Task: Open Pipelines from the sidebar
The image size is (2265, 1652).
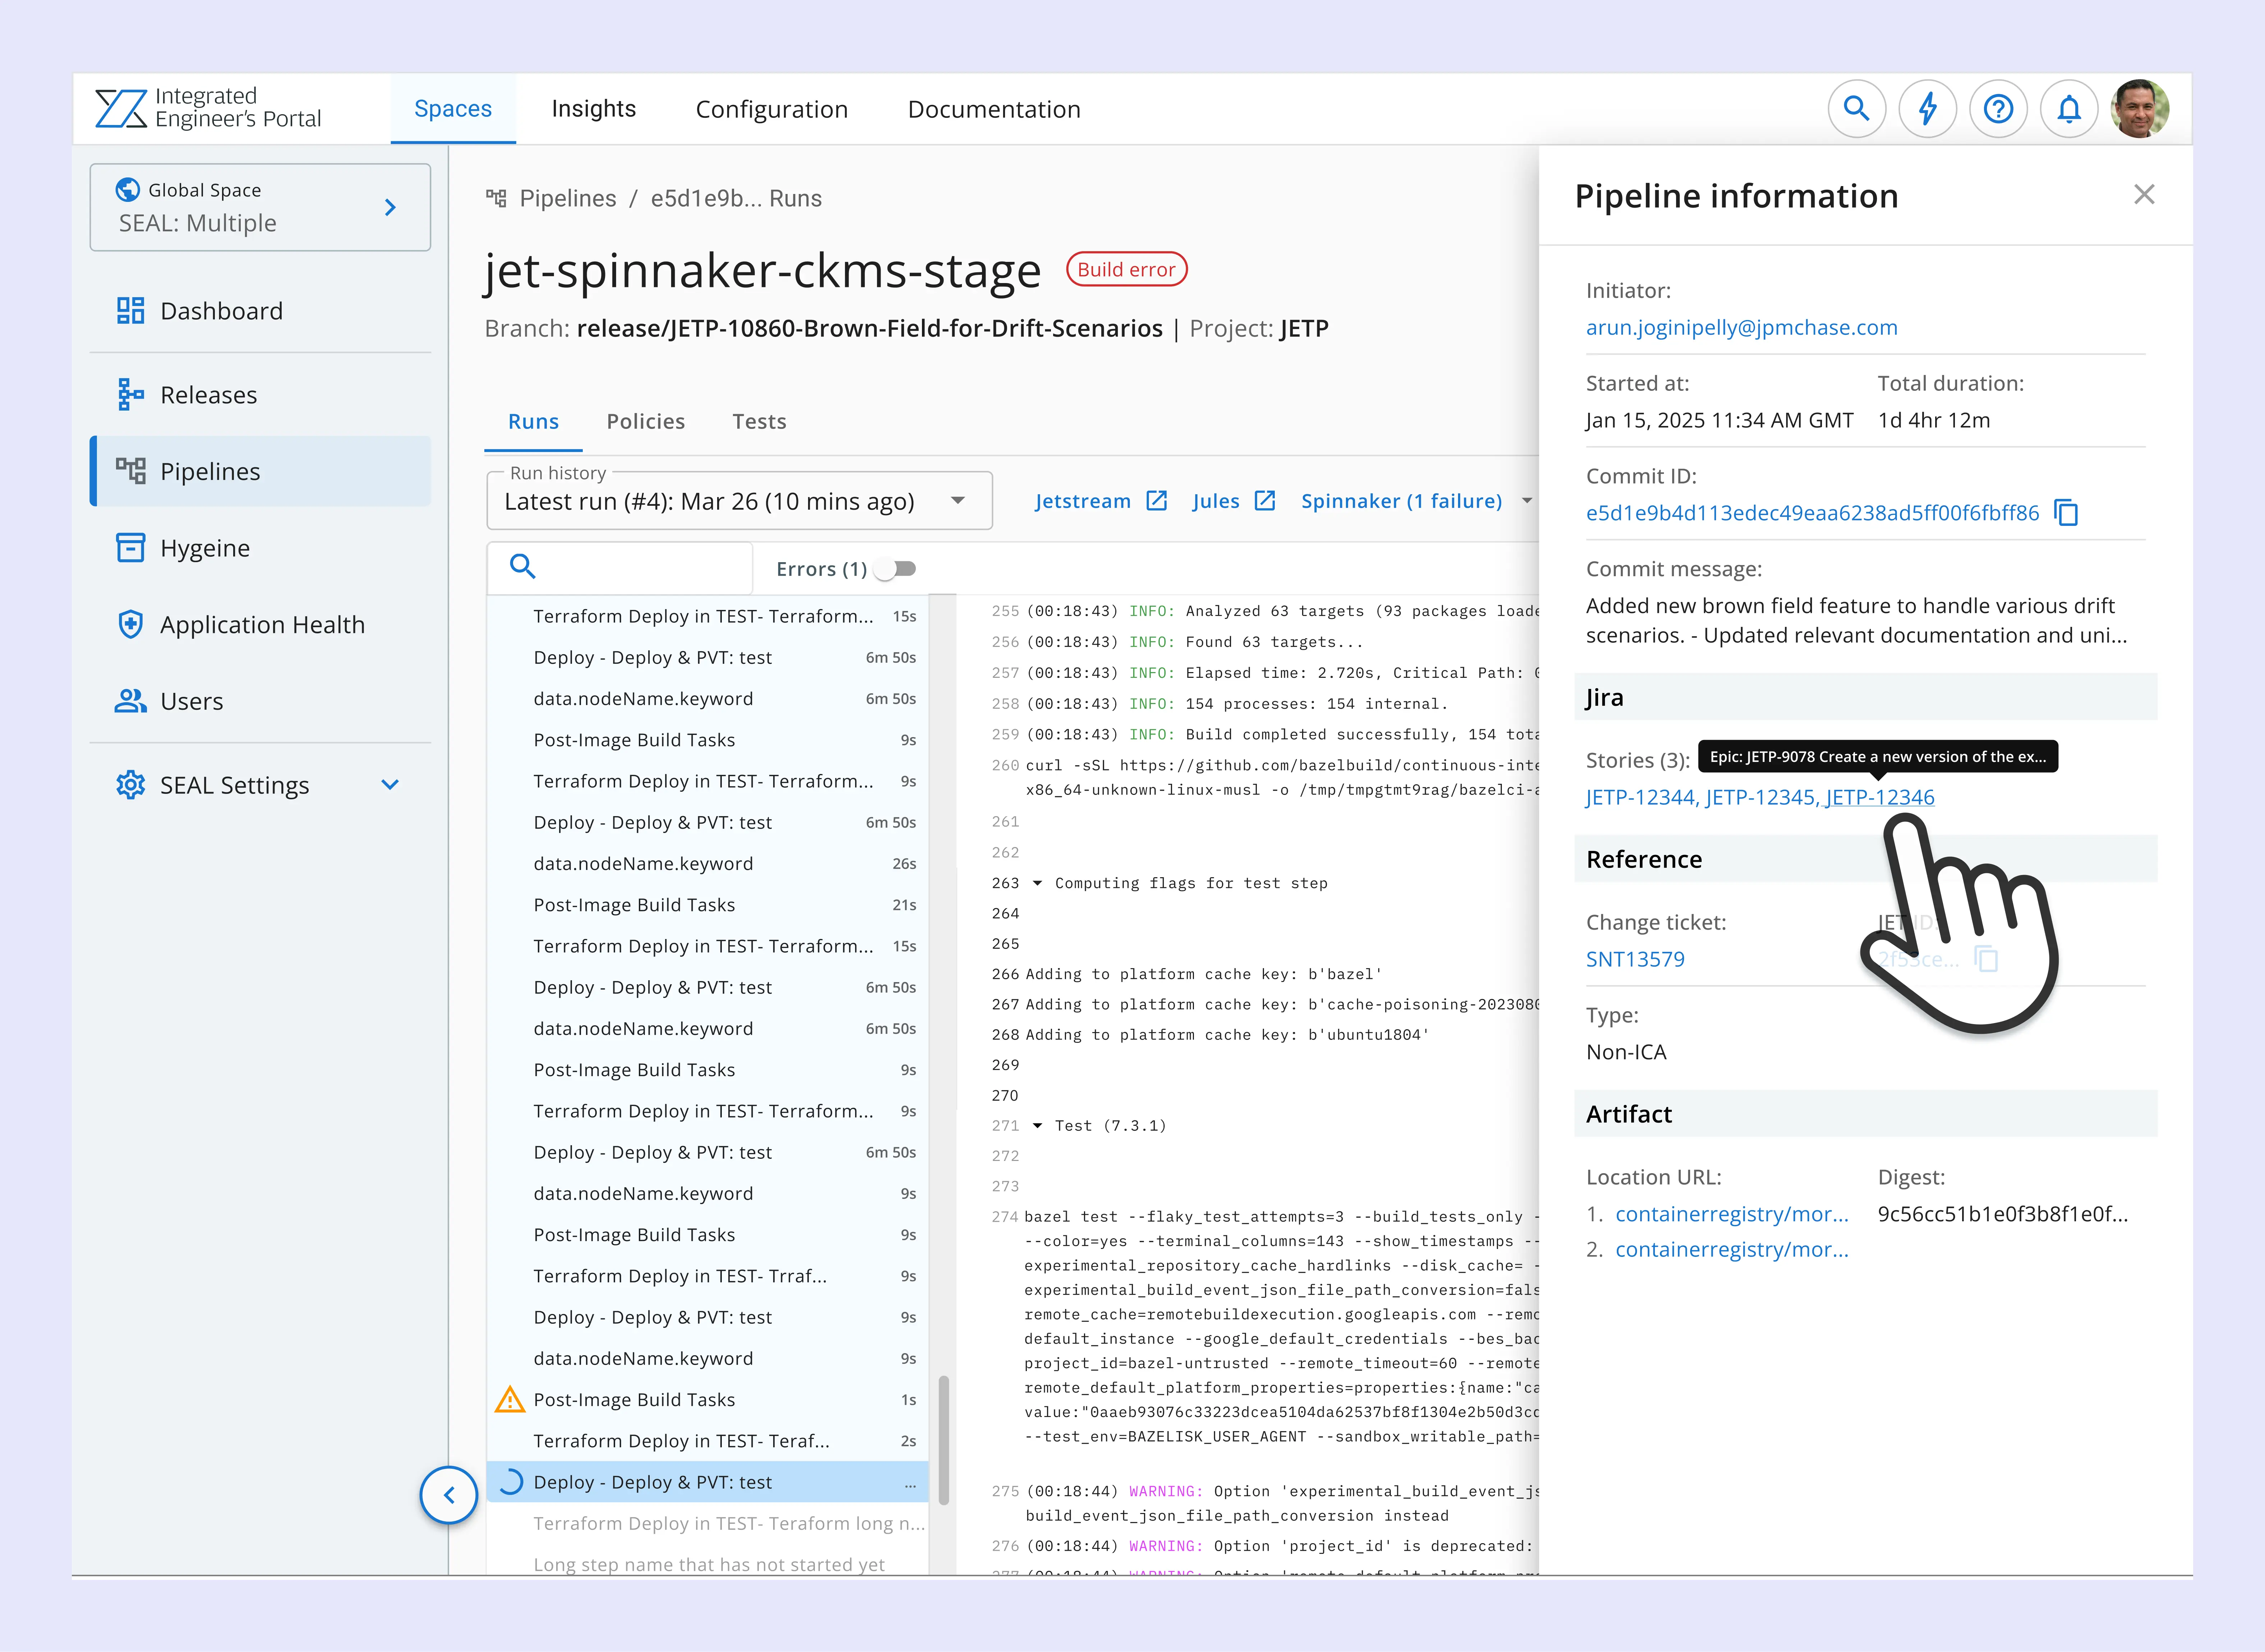Action: click(260, 471)
